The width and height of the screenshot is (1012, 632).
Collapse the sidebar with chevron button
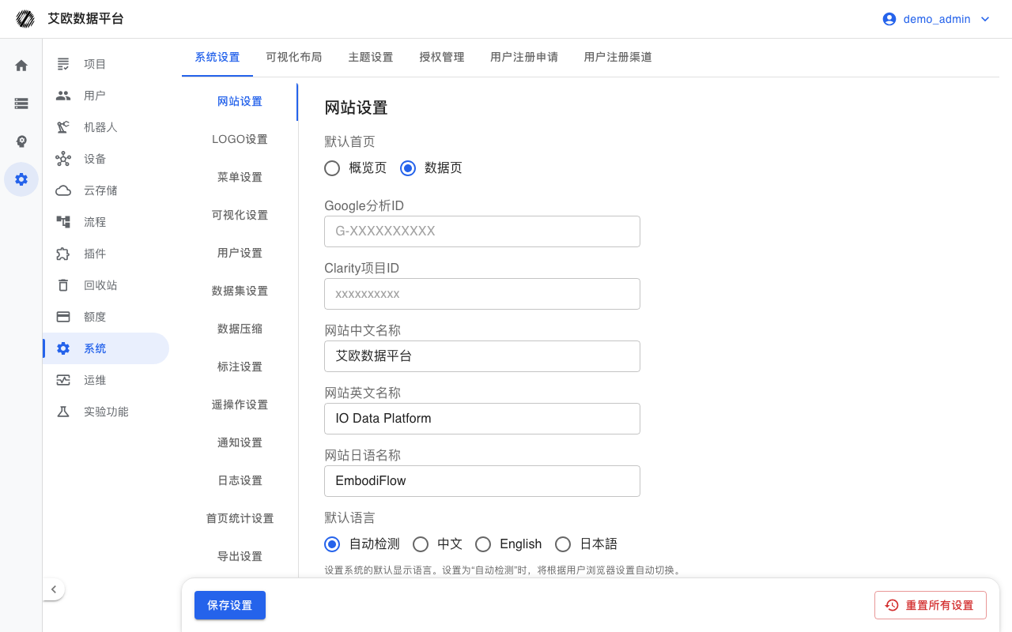[54, 589]
